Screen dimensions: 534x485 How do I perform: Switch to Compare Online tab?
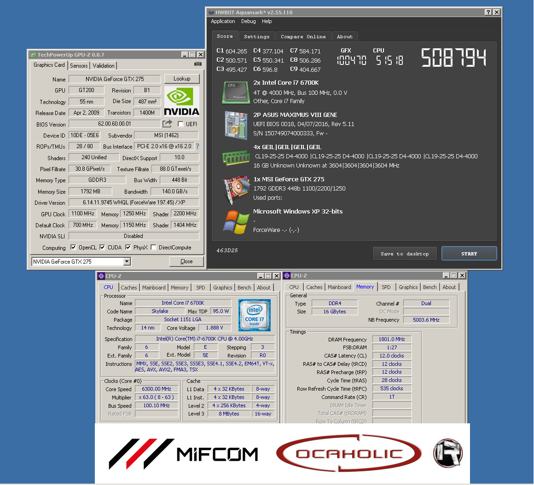pos(303,36)
